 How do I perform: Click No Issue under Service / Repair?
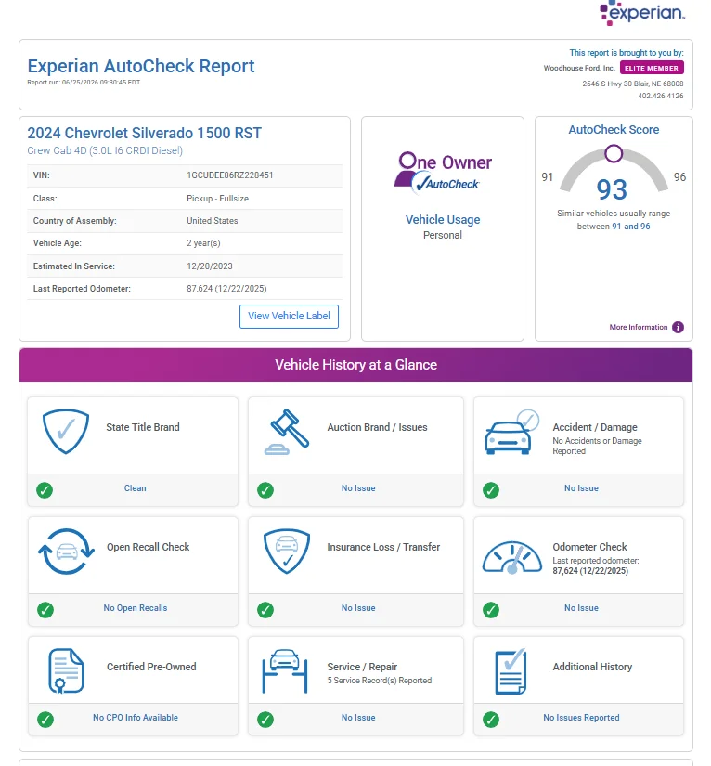pyautogui.click(x=358, y=717)
